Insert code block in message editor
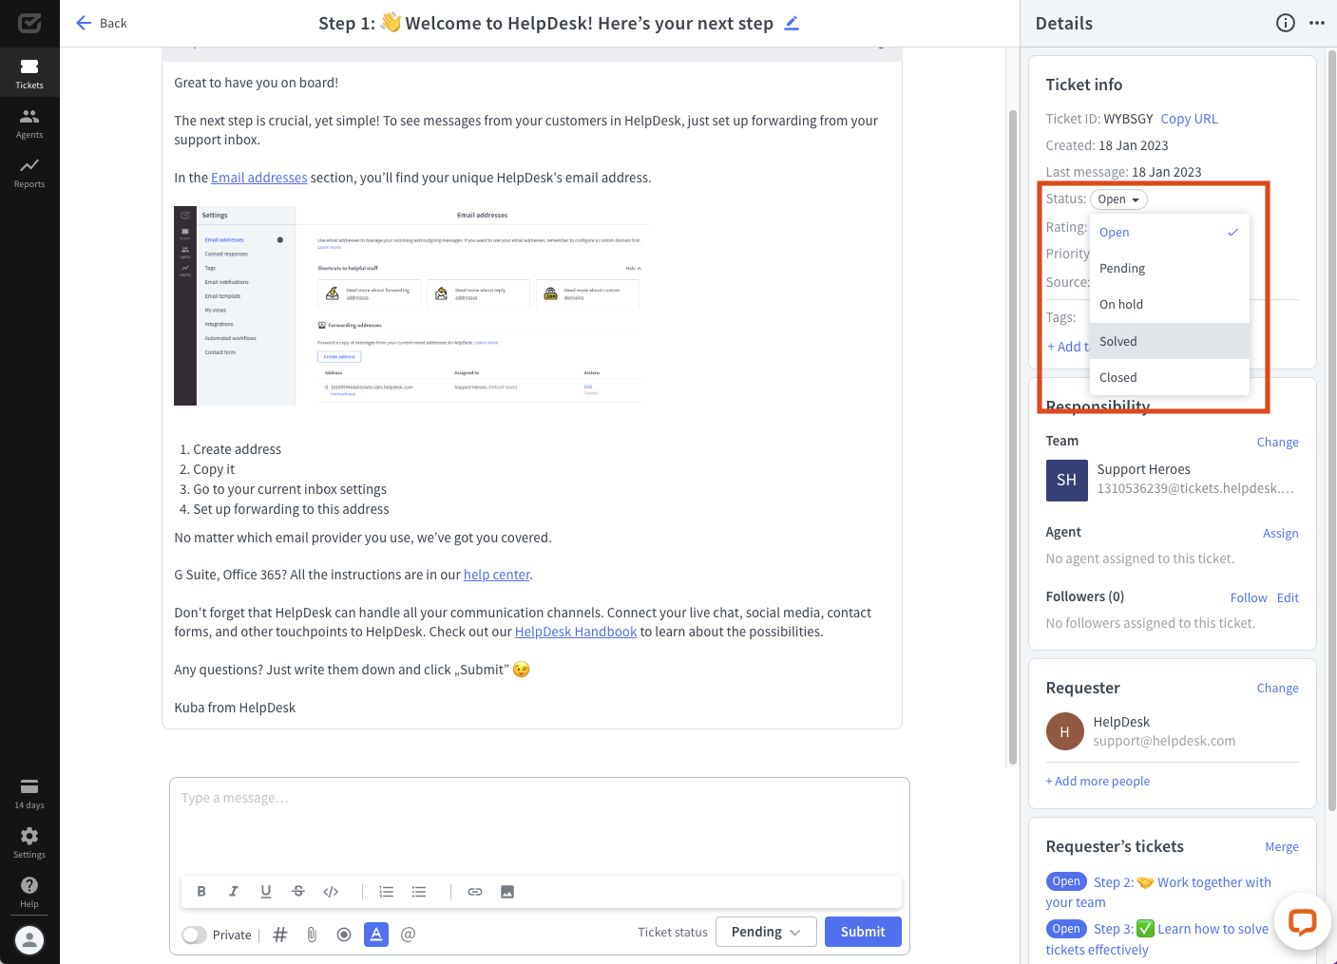This screenshot has width=1337, height=964. click(331, 892)
